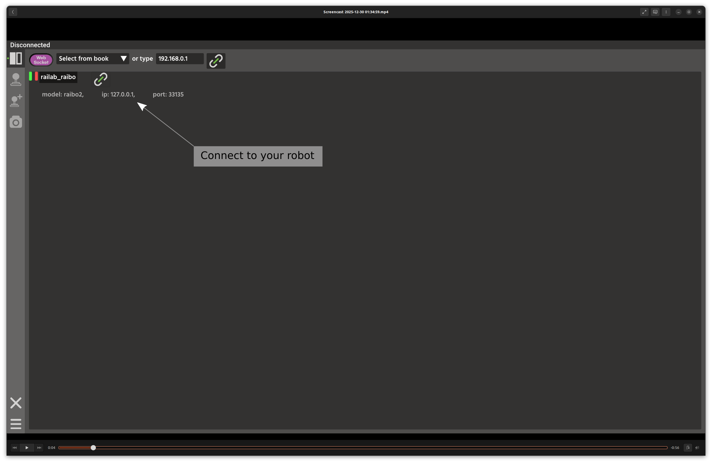Skip to the next video track

coord(39,448)
